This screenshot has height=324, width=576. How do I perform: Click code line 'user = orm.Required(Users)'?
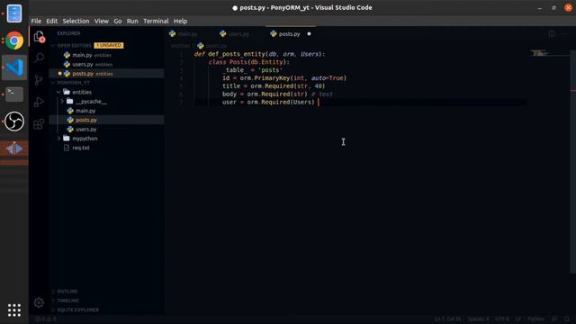pyautogui.click(x=268, y=102)
